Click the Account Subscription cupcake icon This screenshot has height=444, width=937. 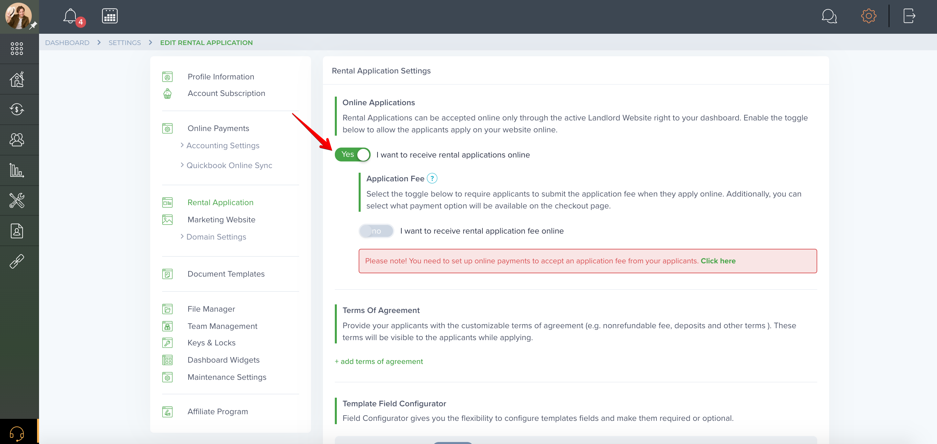(x=167, y=93)
